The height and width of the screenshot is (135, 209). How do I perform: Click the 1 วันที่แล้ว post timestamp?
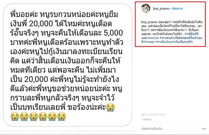coord(146,120)
